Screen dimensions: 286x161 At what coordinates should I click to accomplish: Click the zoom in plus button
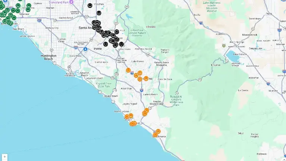4,157
